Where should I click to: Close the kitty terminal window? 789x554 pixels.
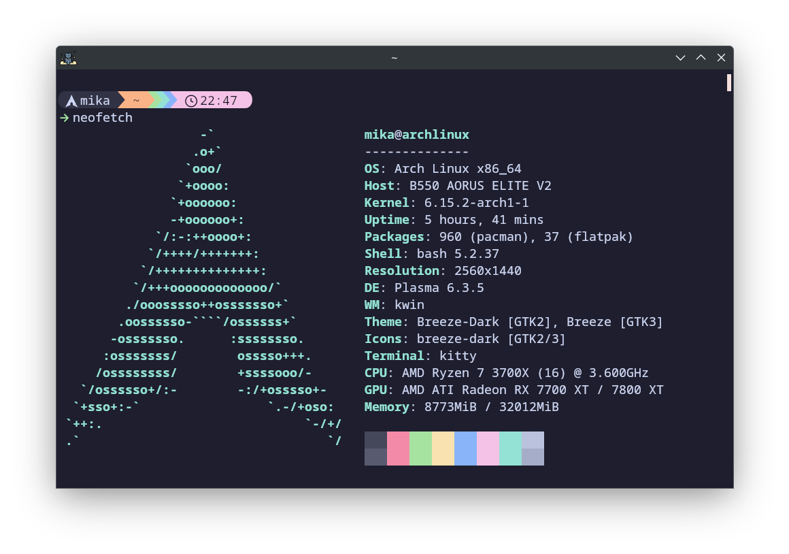tap(721, 57)
